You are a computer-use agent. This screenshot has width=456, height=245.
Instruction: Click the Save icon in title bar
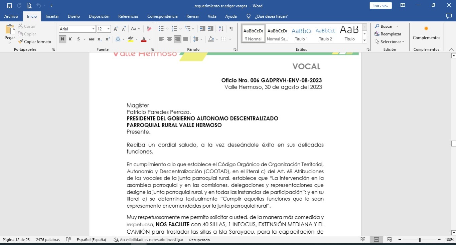(x=10, y=6)
